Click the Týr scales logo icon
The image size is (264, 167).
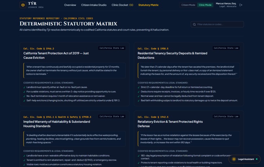point(23,5)
